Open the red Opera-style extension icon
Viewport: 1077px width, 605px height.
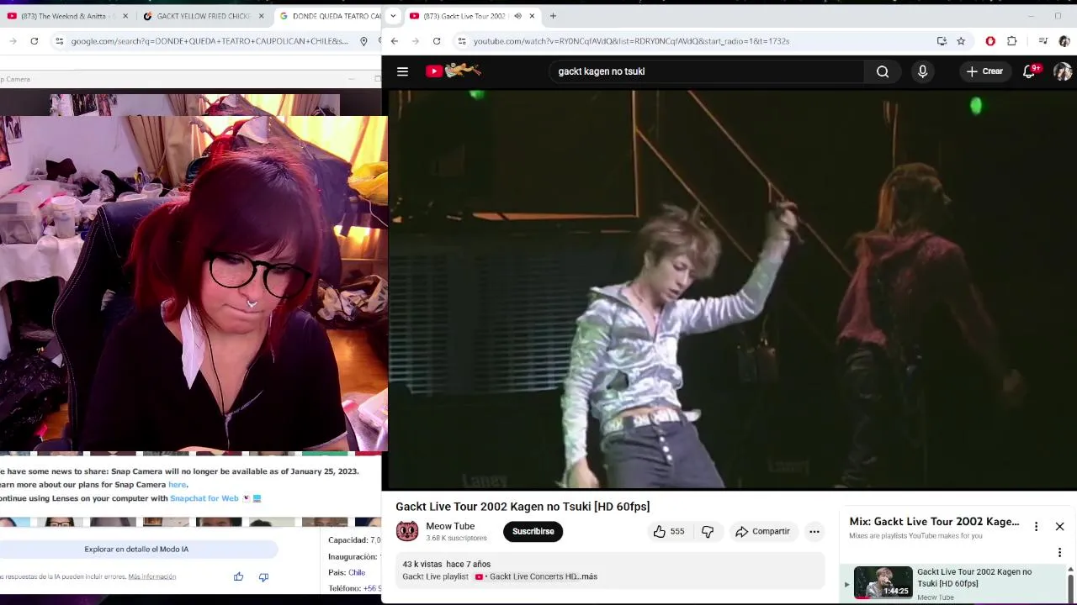(x=990, y=41)
